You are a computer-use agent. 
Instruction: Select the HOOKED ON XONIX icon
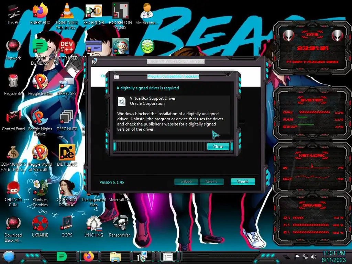click(x=120, y=16)
